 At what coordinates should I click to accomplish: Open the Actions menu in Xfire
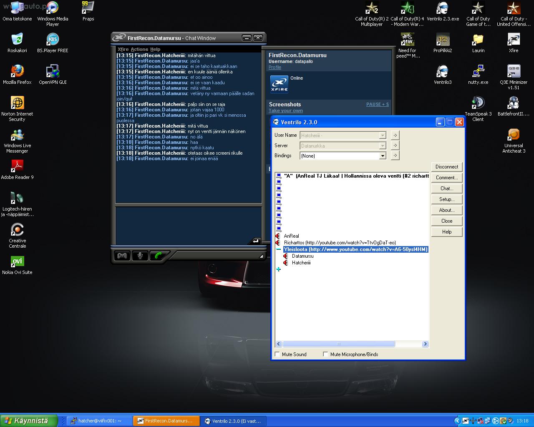pos(139,49)
